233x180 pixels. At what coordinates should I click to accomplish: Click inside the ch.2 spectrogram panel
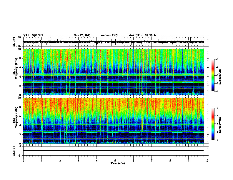coord(113,121)
